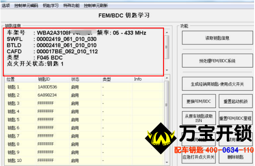This screenshot has width=255, height=166.
Task: Click key info panel scroll-down arrow
Action: click(x=167, y=70)
